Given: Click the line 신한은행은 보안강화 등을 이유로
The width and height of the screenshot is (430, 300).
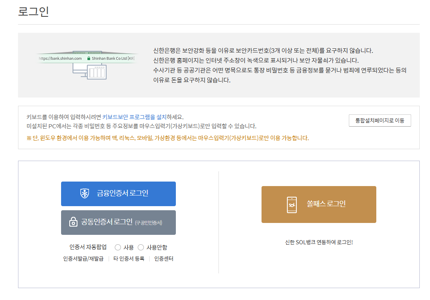Looking at the screenshot, I should pos(263,51).
